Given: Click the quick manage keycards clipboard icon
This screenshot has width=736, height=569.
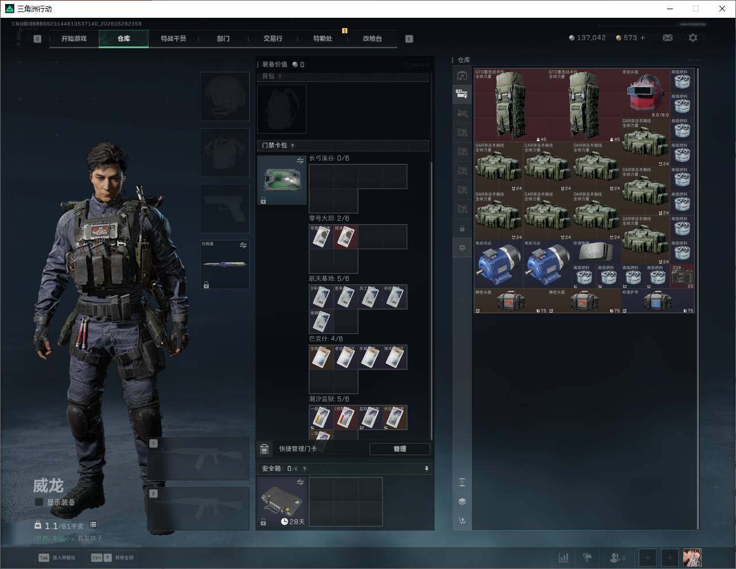Looking at the screenshot, I should (x=264, y=449).
